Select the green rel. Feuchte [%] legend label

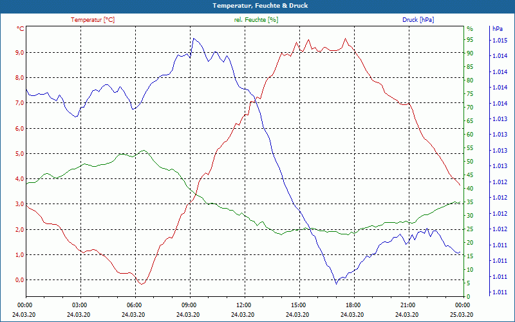pos(256,20)
